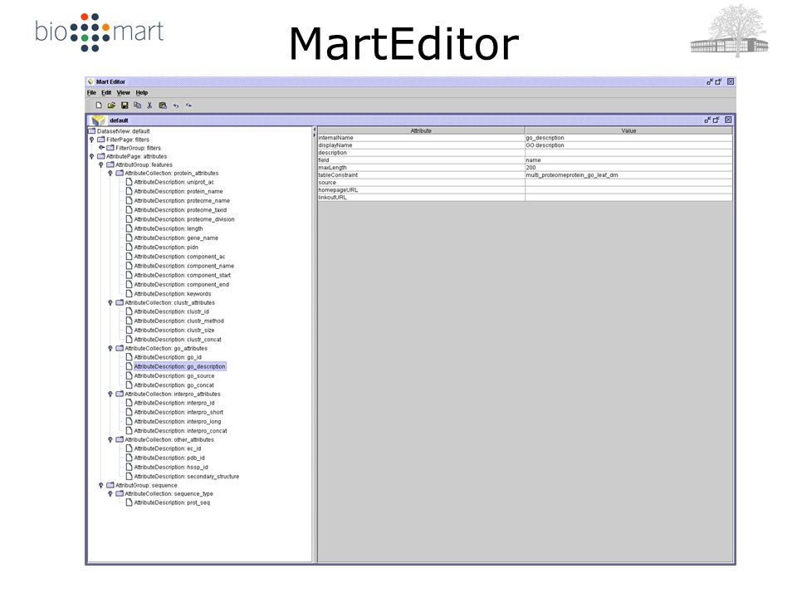Click the document icon beside ec_id
This screenshot has height=598, width=797.
click(130, 448)
